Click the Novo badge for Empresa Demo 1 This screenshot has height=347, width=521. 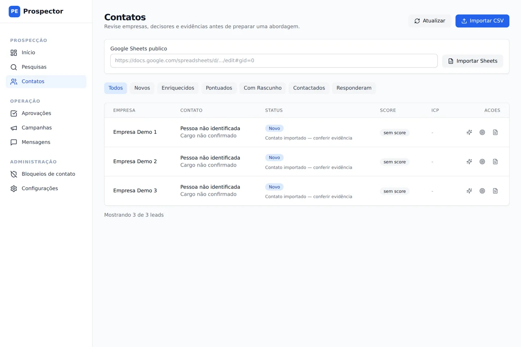[x=274, y=128]
